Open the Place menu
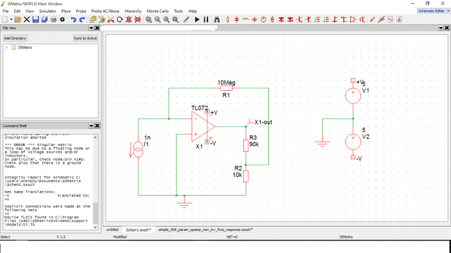The width and height of the screenshot is (451, 253). tap(66, 11)
